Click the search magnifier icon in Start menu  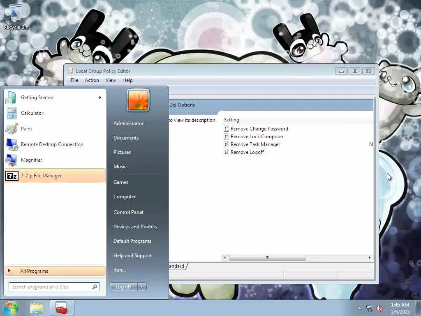[95, 287]
